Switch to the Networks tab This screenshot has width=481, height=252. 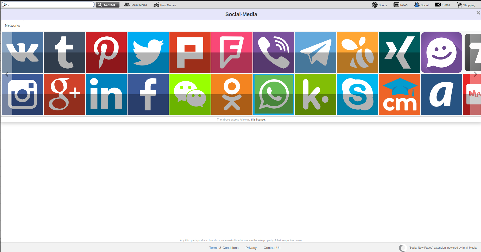(x=12, y=25)
